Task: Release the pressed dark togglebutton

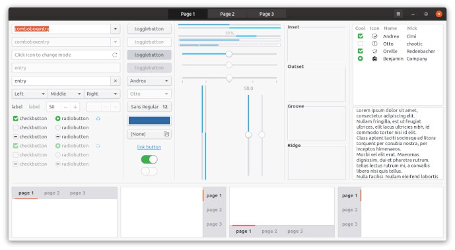Action: [x=149, y=55]
